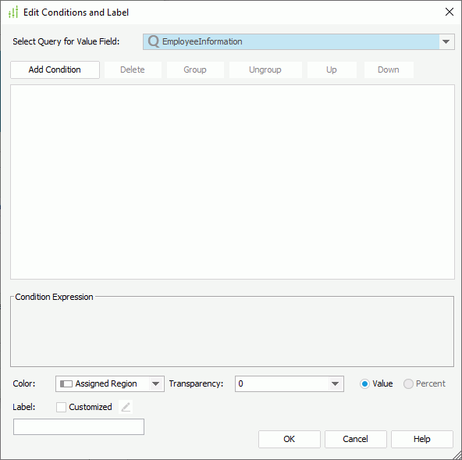Click the Down button
The image size is (462, 460).
point(389,70)
